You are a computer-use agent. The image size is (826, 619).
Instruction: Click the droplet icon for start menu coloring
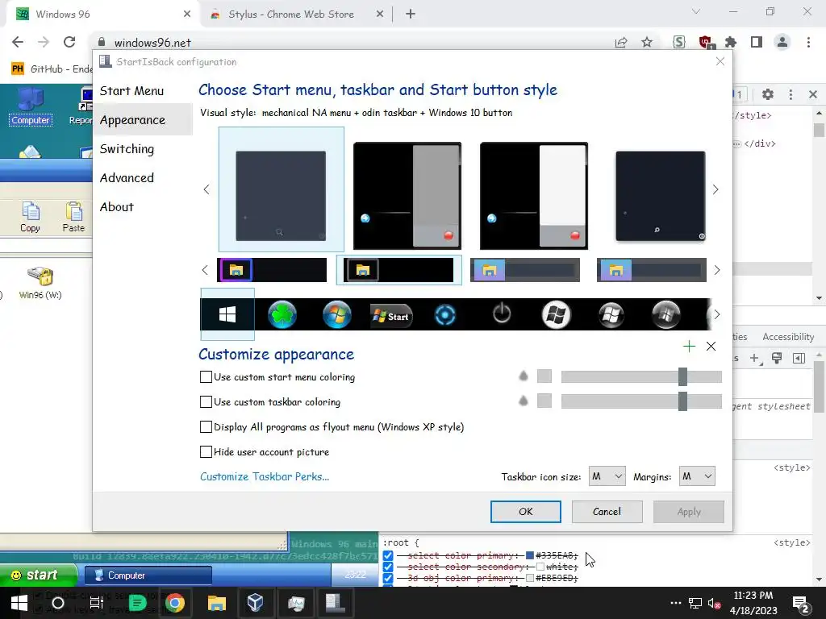[x=523, y=376]
